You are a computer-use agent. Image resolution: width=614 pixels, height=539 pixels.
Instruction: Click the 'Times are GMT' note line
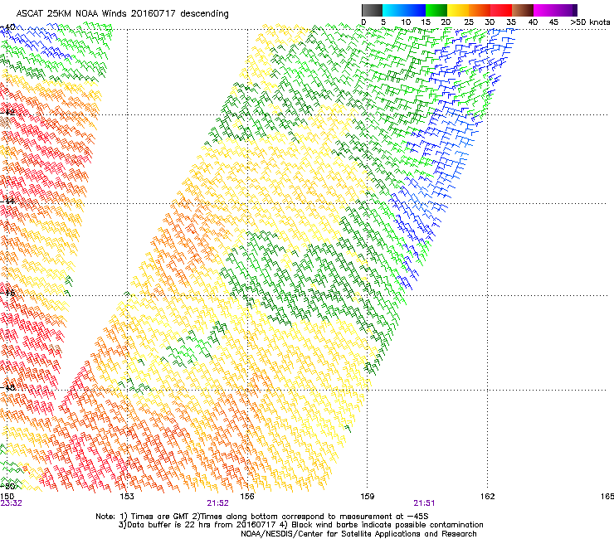pyautogui.click(x=262, y=517)
